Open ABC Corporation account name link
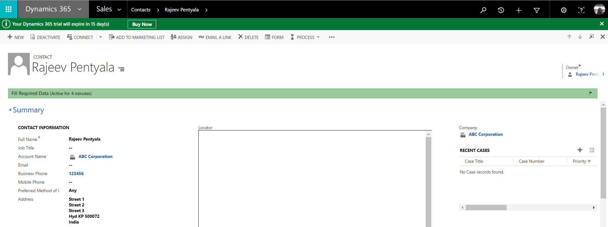Image resolution: width=608 pixels, height=227 pixels. pos(95,156)
